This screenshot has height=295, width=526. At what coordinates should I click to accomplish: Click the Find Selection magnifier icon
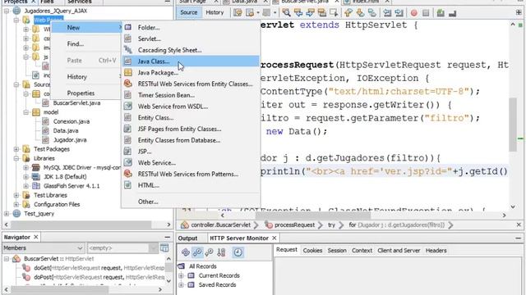coord(286,13)
